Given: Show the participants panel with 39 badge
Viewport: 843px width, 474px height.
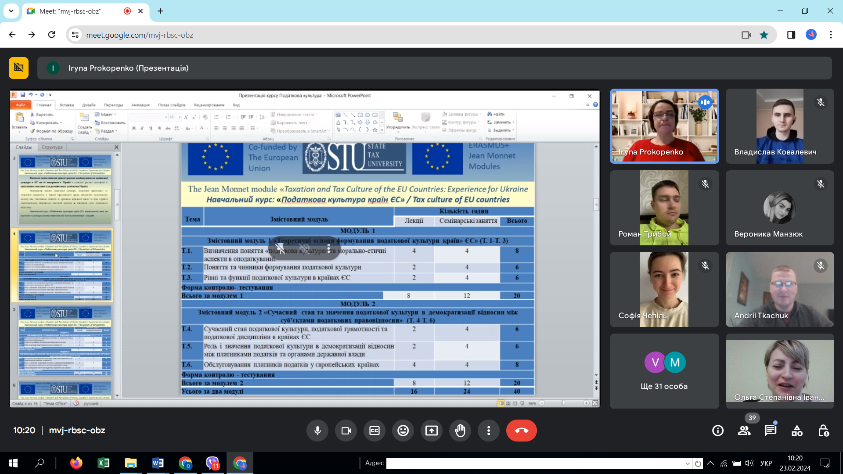Looking at the screenshot, I should point(744,431).
